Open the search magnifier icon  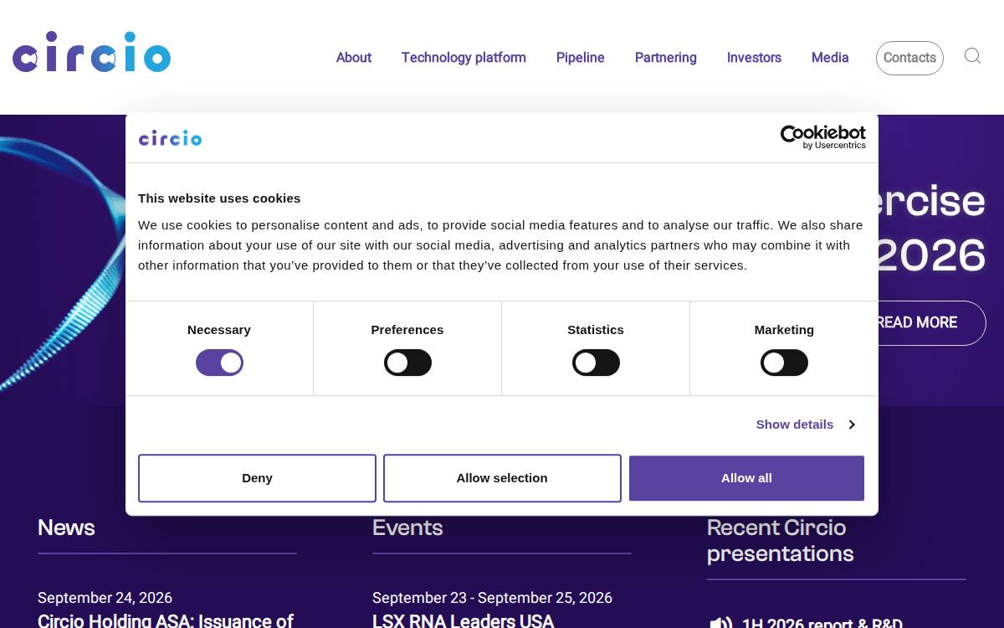click(x=972, y=56)
